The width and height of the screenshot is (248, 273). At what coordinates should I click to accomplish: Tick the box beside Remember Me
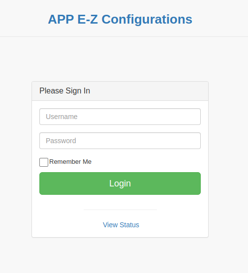click(x=44, y=162)
